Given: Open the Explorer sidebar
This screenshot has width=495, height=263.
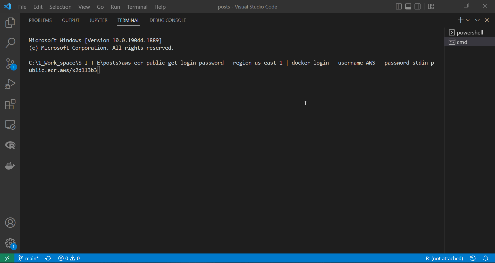Looking at the screenshot, I should pos(10,23).
